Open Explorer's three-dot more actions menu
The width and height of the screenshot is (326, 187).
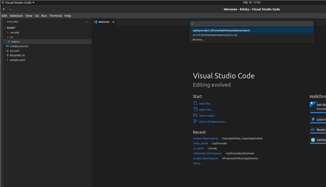[87, 22]
